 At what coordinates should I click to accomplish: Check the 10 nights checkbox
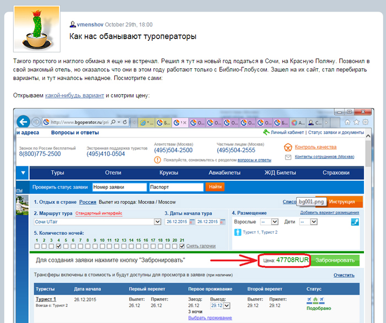[102, 246]
